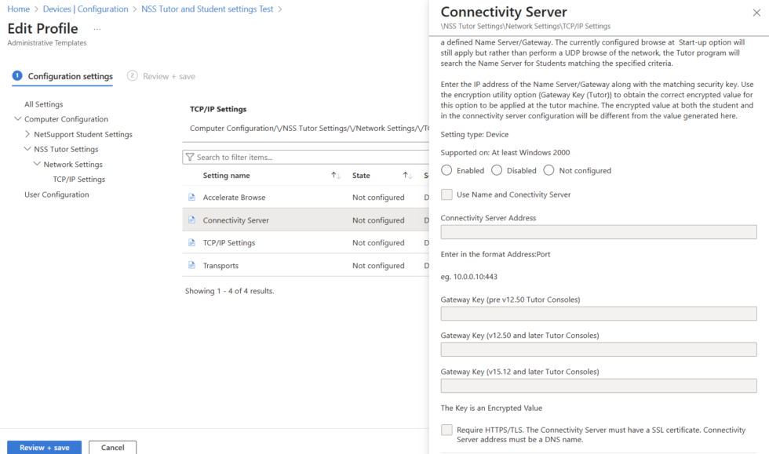Click Not configured state of TCP/IP Settings row
This screenshot has width=769, height=454.
tap(378, 242)
